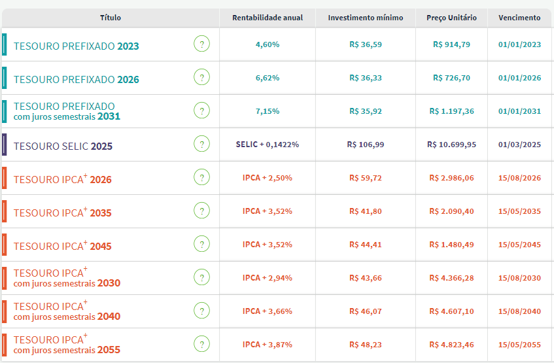This screenshot has width=554, height=363.
Task: Open Tesouro IPCA+ 2045 bond title
Action: tap(62, 246)
